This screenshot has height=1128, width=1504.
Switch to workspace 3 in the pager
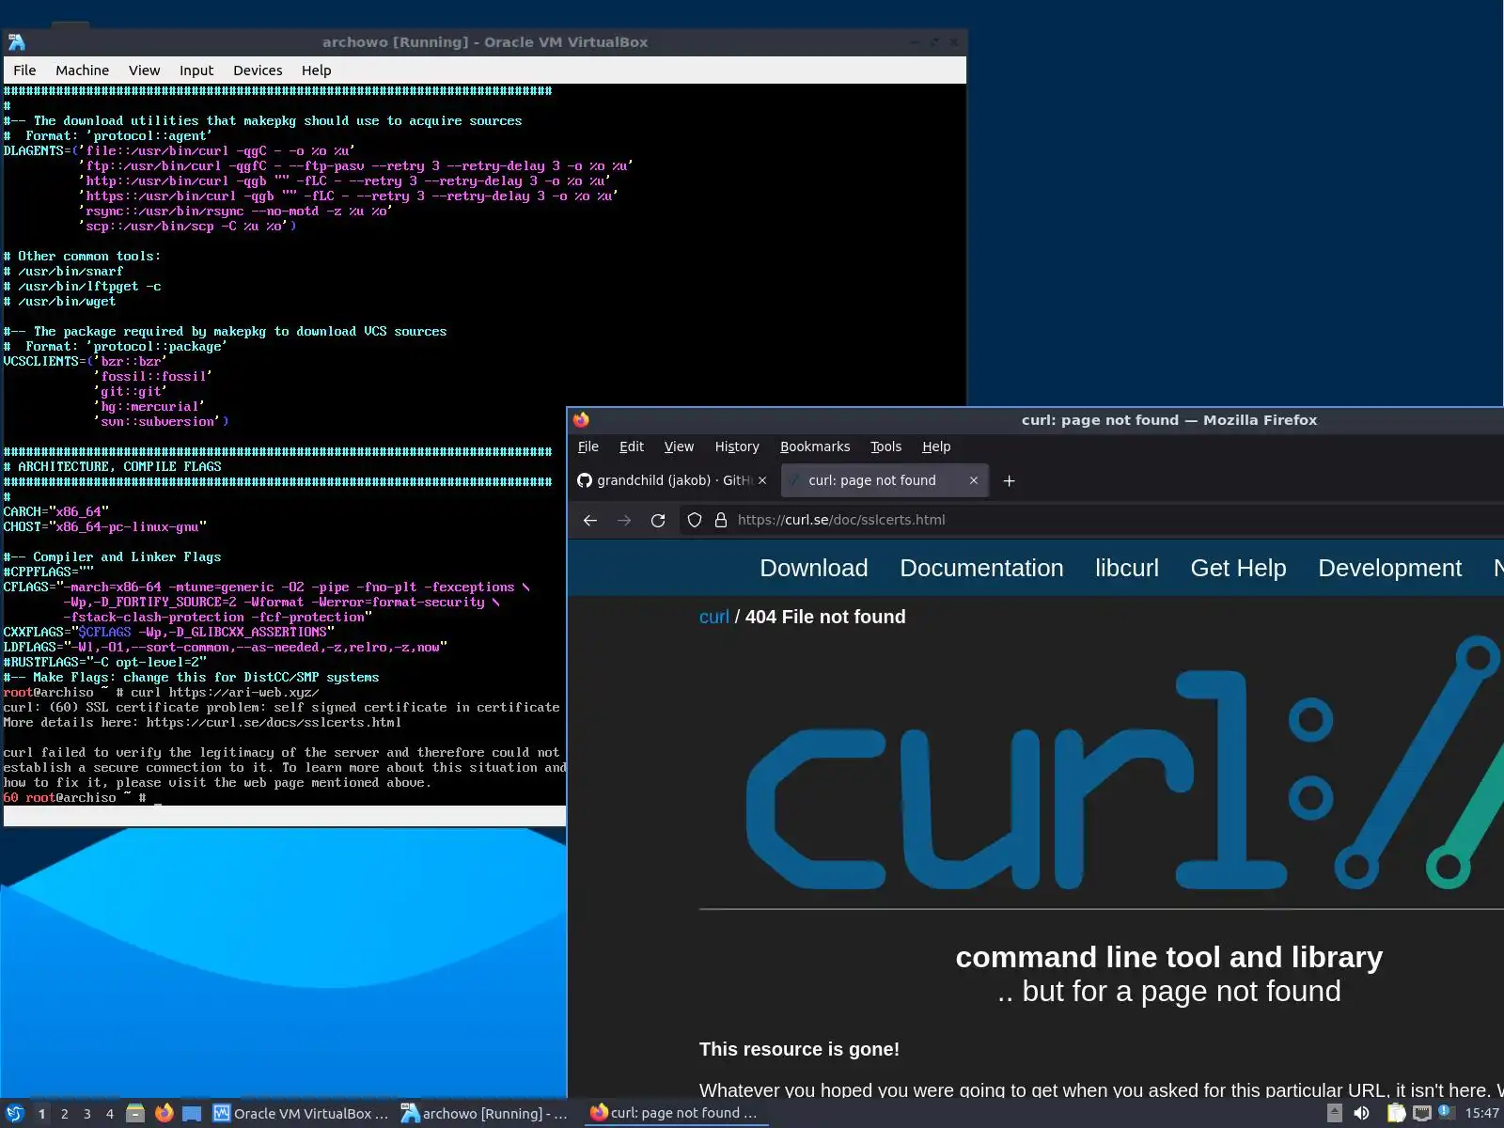click(86, 1114)
